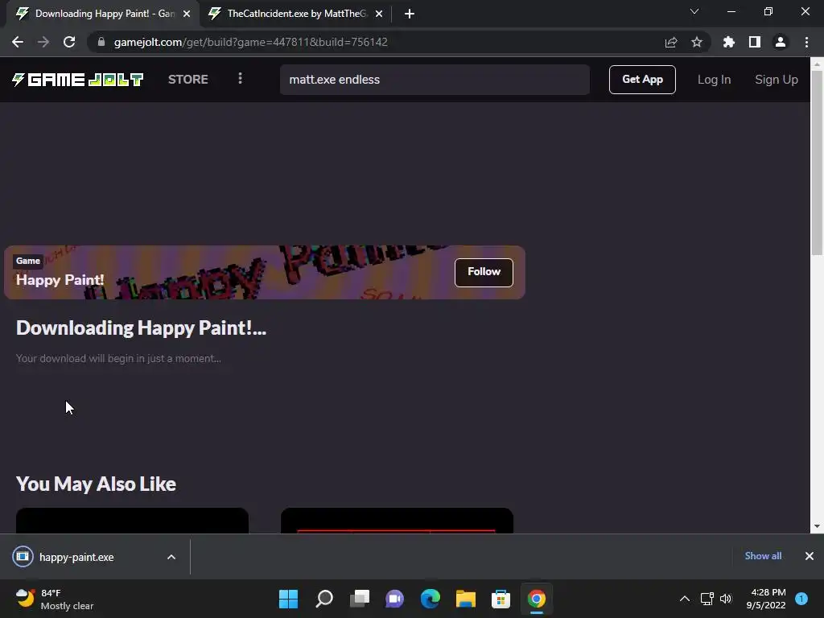The width and height of the screenshot is (824, 618).
Task: Open a new browser tab
Action: pyautogui.click(x=410, y=14)
